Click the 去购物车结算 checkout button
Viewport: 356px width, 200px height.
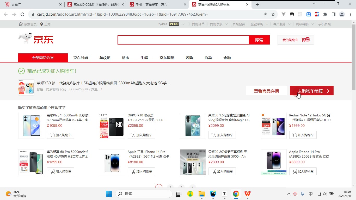[312, 91]
